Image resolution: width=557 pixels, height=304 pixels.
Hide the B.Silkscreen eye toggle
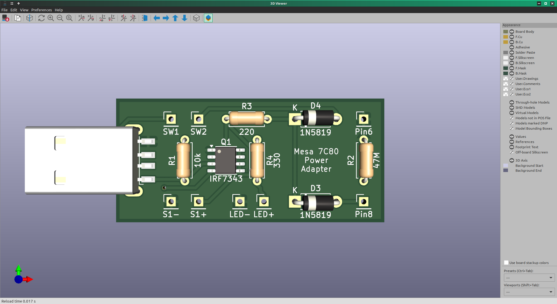point(512,63)
